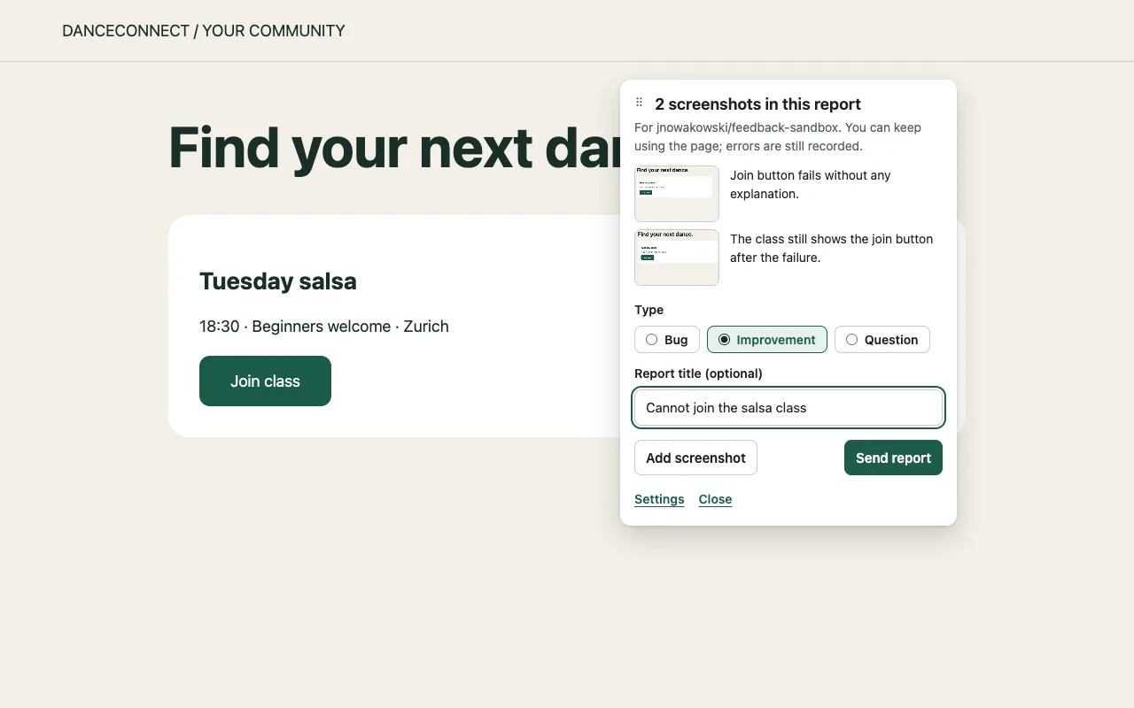
Task: Click the Tuesday salsa class heading
Action: 278,281
